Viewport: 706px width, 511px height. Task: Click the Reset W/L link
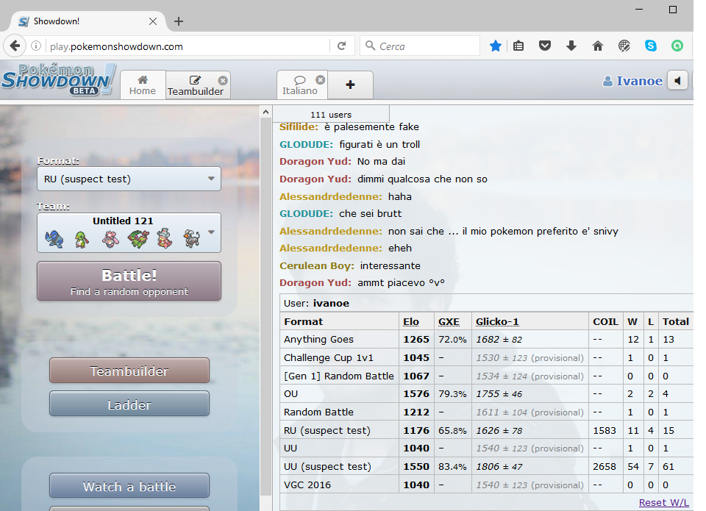tap(663, 502)
